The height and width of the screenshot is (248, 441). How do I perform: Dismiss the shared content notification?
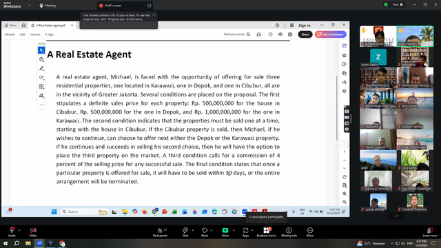[154, 15]
